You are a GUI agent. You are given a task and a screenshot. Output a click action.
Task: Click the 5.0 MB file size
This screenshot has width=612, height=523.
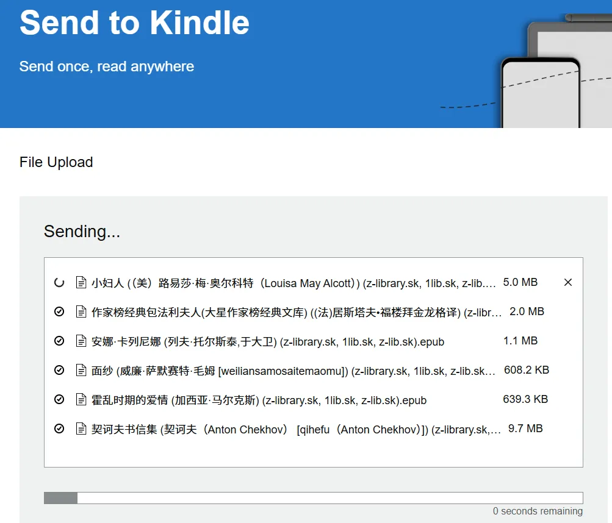pyautogui.click(x=520, y=282)
